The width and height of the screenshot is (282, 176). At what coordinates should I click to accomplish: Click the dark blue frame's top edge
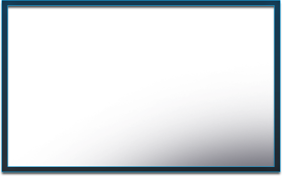click(x=141, y=3)
